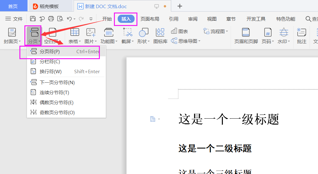Click the 水印 watermark icon
Image resolution: width=318 pixels, height=174 pixels.
click(284, 33)
